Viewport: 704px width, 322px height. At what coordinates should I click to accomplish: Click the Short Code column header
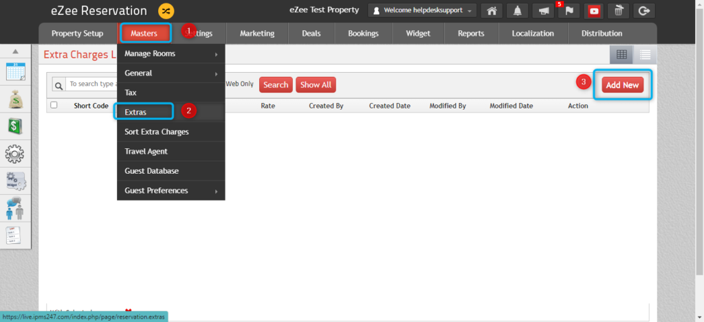(x=91, y=106)
